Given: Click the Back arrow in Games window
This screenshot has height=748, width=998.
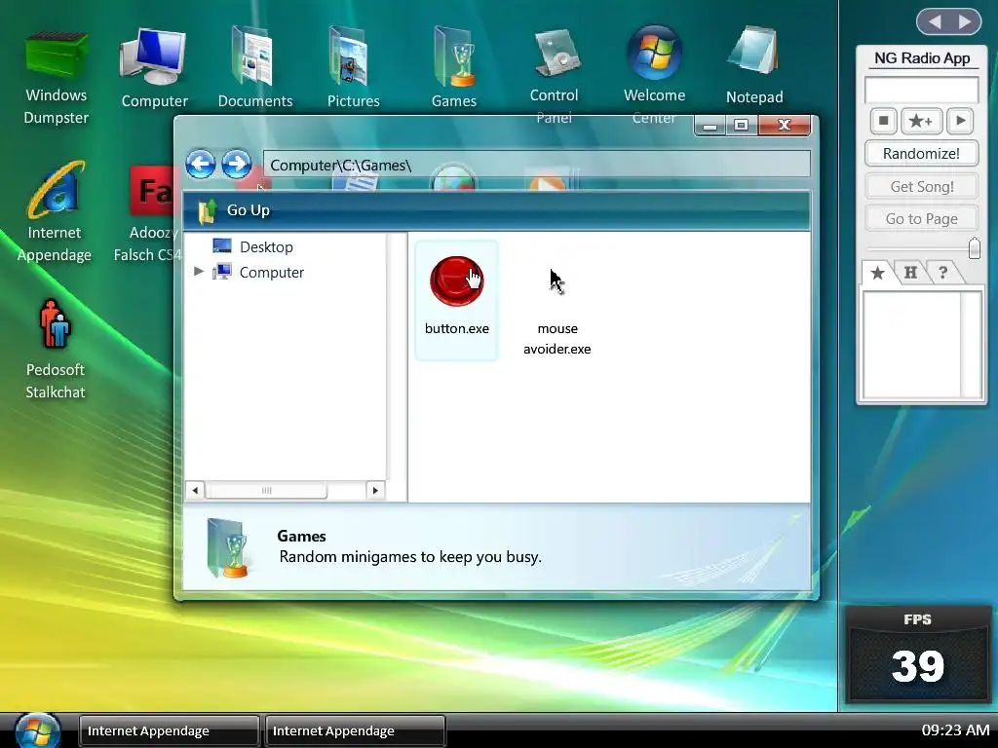Looking at the screenshot, I should (201, 164).
